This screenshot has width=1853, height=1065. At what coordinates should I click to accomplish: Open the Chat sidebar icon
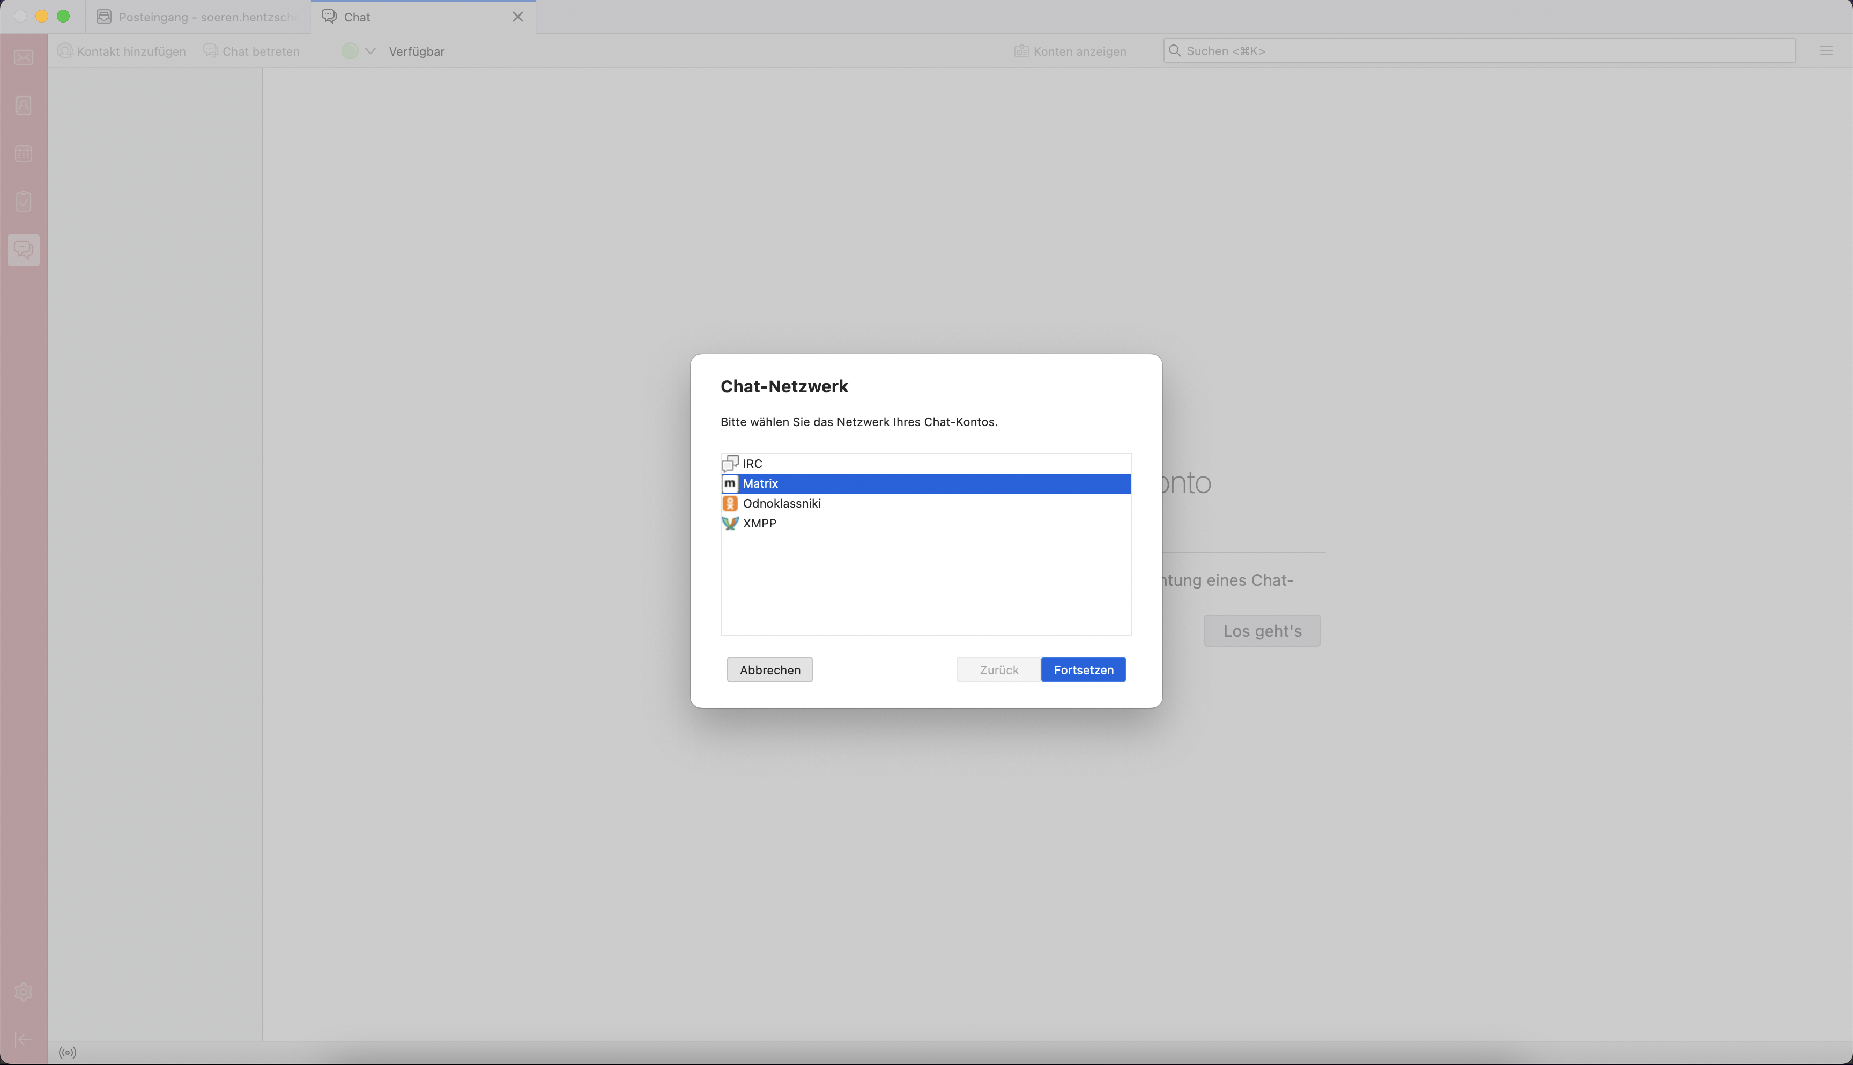tap(24, 249)
